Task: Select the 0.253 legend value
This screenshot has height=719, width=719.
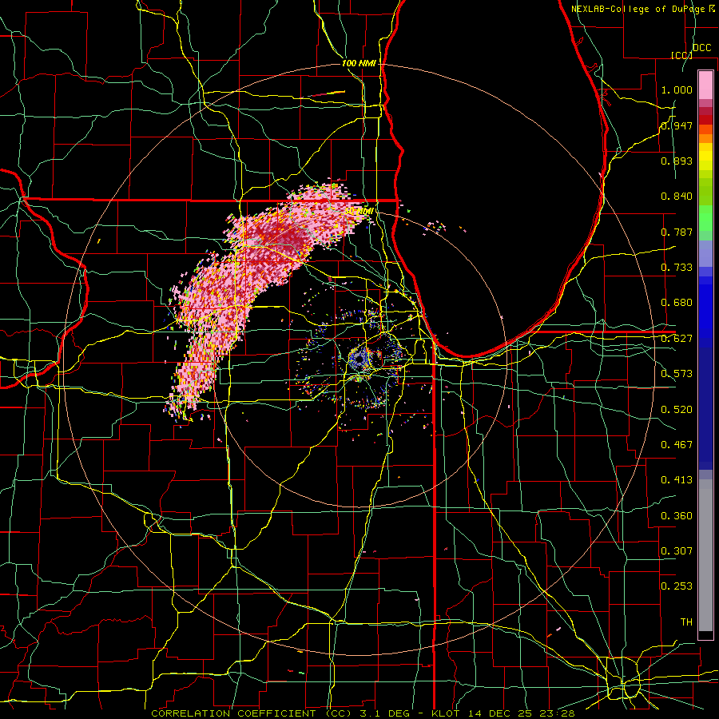Action: pyautogui.click(x=677, y=586)
